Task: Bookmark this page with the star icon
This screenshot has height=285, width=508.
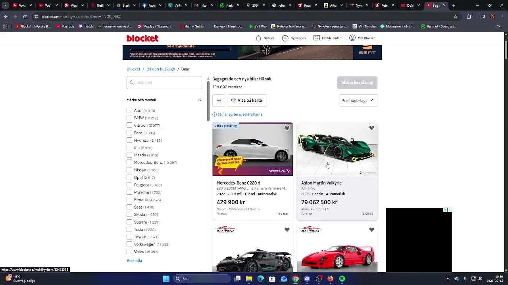Action: pos(456,17)
